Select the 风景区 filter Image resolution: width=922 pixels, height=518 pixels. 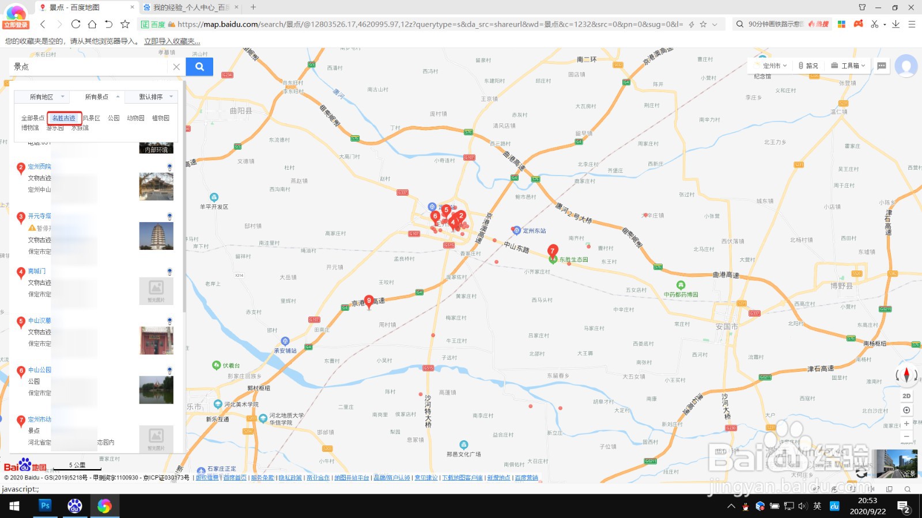pos(92,118)
